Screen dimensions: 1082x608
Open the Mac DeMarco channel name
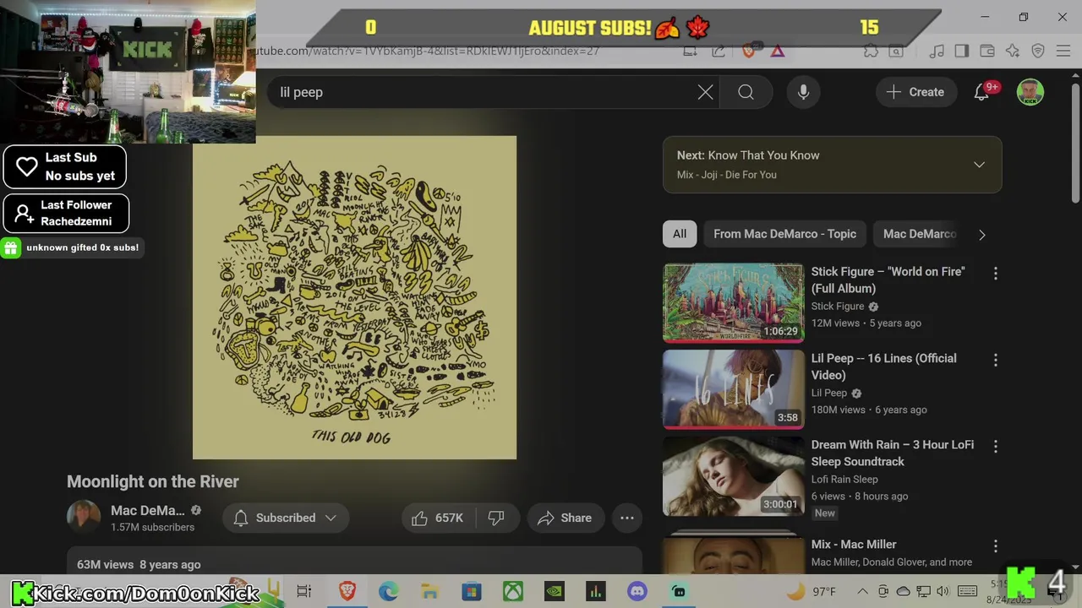pos(147,510)
